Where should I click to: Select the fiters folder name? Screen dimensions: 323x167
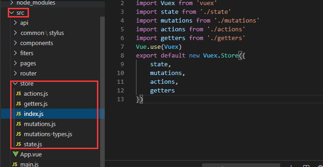(27, 53)
